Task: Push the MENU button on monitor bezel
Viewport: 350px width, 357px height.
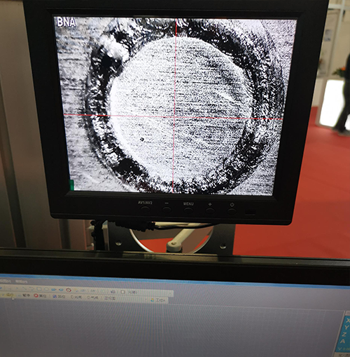Action: [x=188, y=210]
